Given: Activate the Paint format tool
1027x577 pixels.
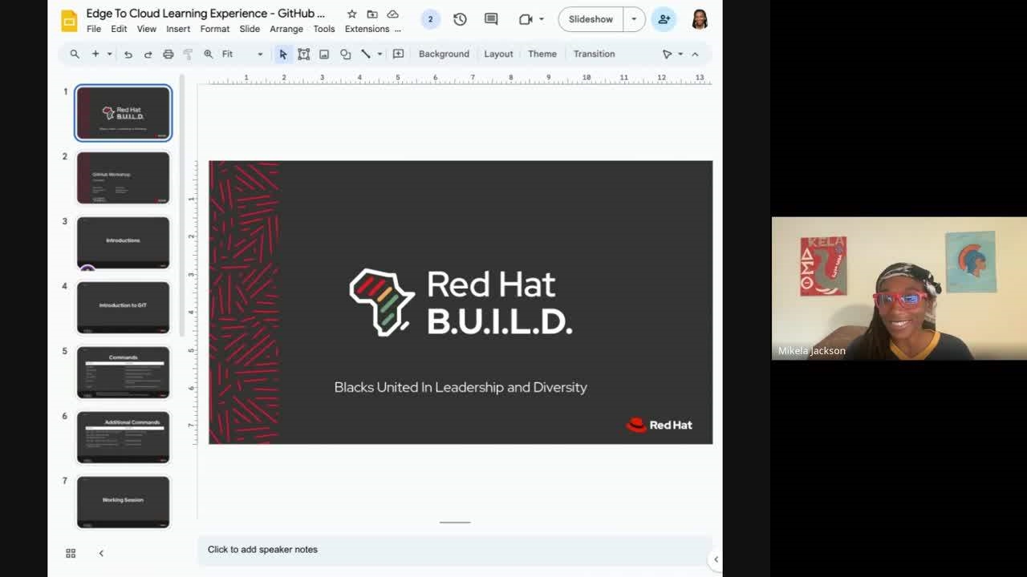Looking at the screenshot, I should (188, 54).
